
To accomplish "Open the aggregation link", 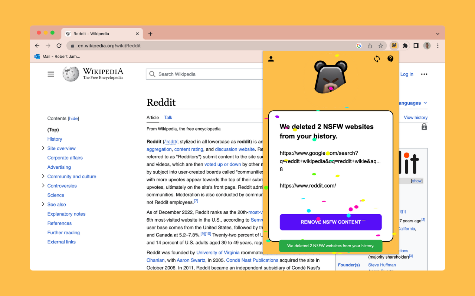I will point(159,149).
